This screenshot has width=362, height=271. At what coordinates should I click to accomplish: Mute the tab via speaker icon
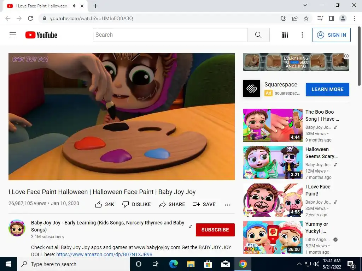pos(74,6)
